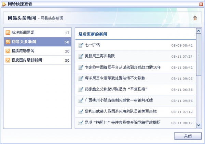205x144 pixels.
Task: Click the count 50 for 百度国内最新新闻
Action: pyautogui.click(x=67, y=60)
